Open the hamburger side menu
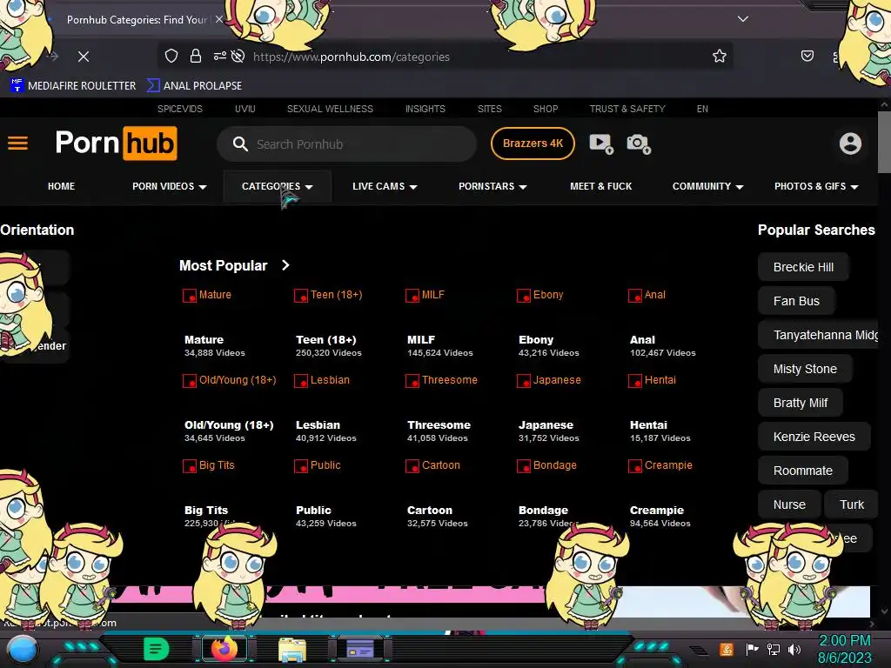This screenshot has height=668, width=891. pos(17,144)
